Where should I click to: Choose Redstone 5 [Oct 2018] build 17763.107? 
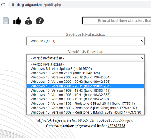[86, 108]
